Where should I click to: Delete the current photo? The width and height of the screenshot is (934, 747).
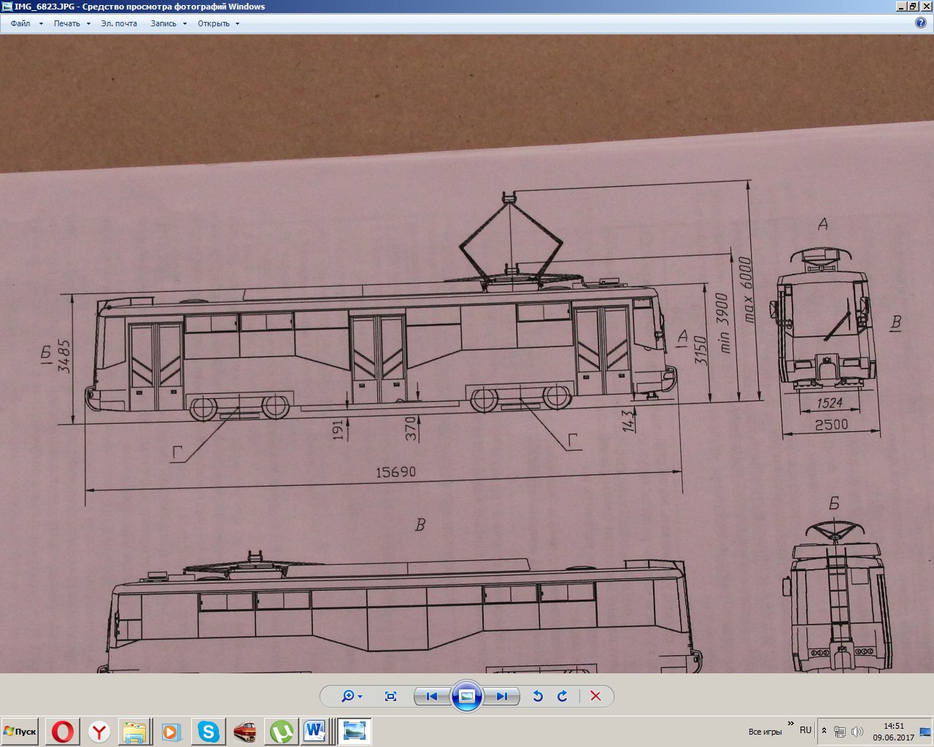pos(595,696)
